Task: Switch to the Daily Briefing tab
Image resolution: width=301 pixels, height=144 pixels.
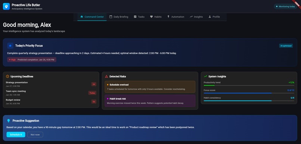Action: point(119,17)
